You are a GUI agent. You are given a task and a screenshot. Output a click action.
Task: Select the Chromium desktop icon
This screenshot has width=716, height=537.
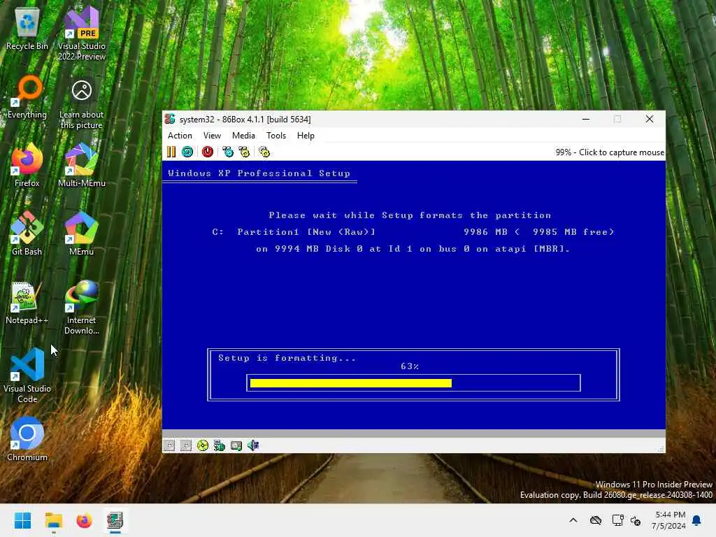tap(27, 439)
